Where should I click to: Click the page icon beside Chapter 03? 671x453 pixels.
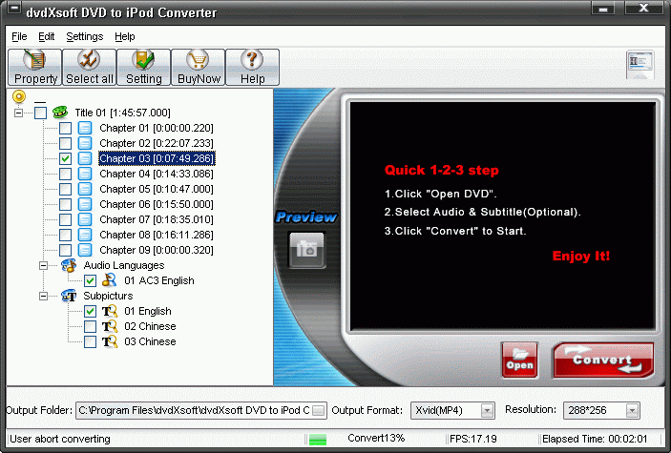[x=85, y=158]
